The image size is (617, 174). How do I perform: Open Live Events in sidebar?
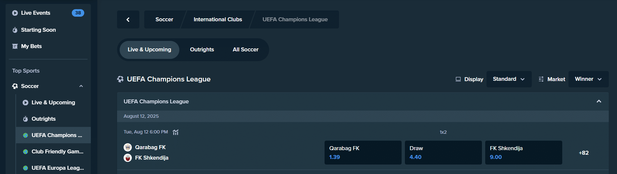(x=35, y=13)
